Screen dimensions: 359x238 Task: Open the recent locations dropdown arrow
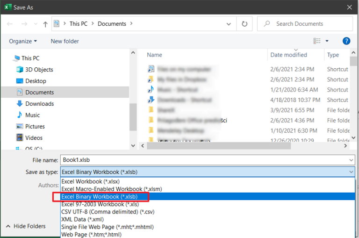(36, 24)
